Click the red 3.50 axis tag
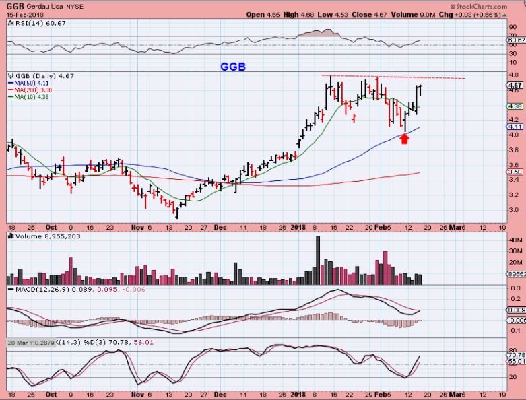 [515, 172]
